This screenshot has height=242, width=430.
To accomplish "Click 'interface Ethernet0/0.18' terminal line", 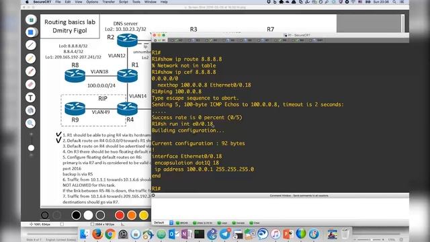I will tap(187, 157).
